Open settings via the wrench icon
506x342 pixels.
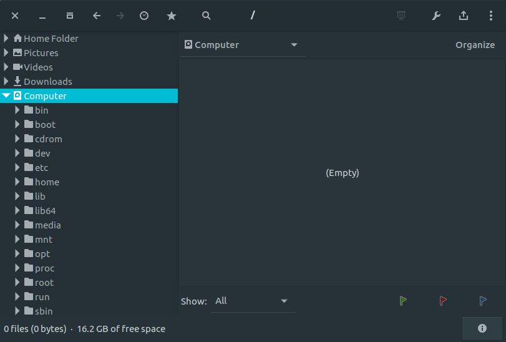click(x=436, y=16)
